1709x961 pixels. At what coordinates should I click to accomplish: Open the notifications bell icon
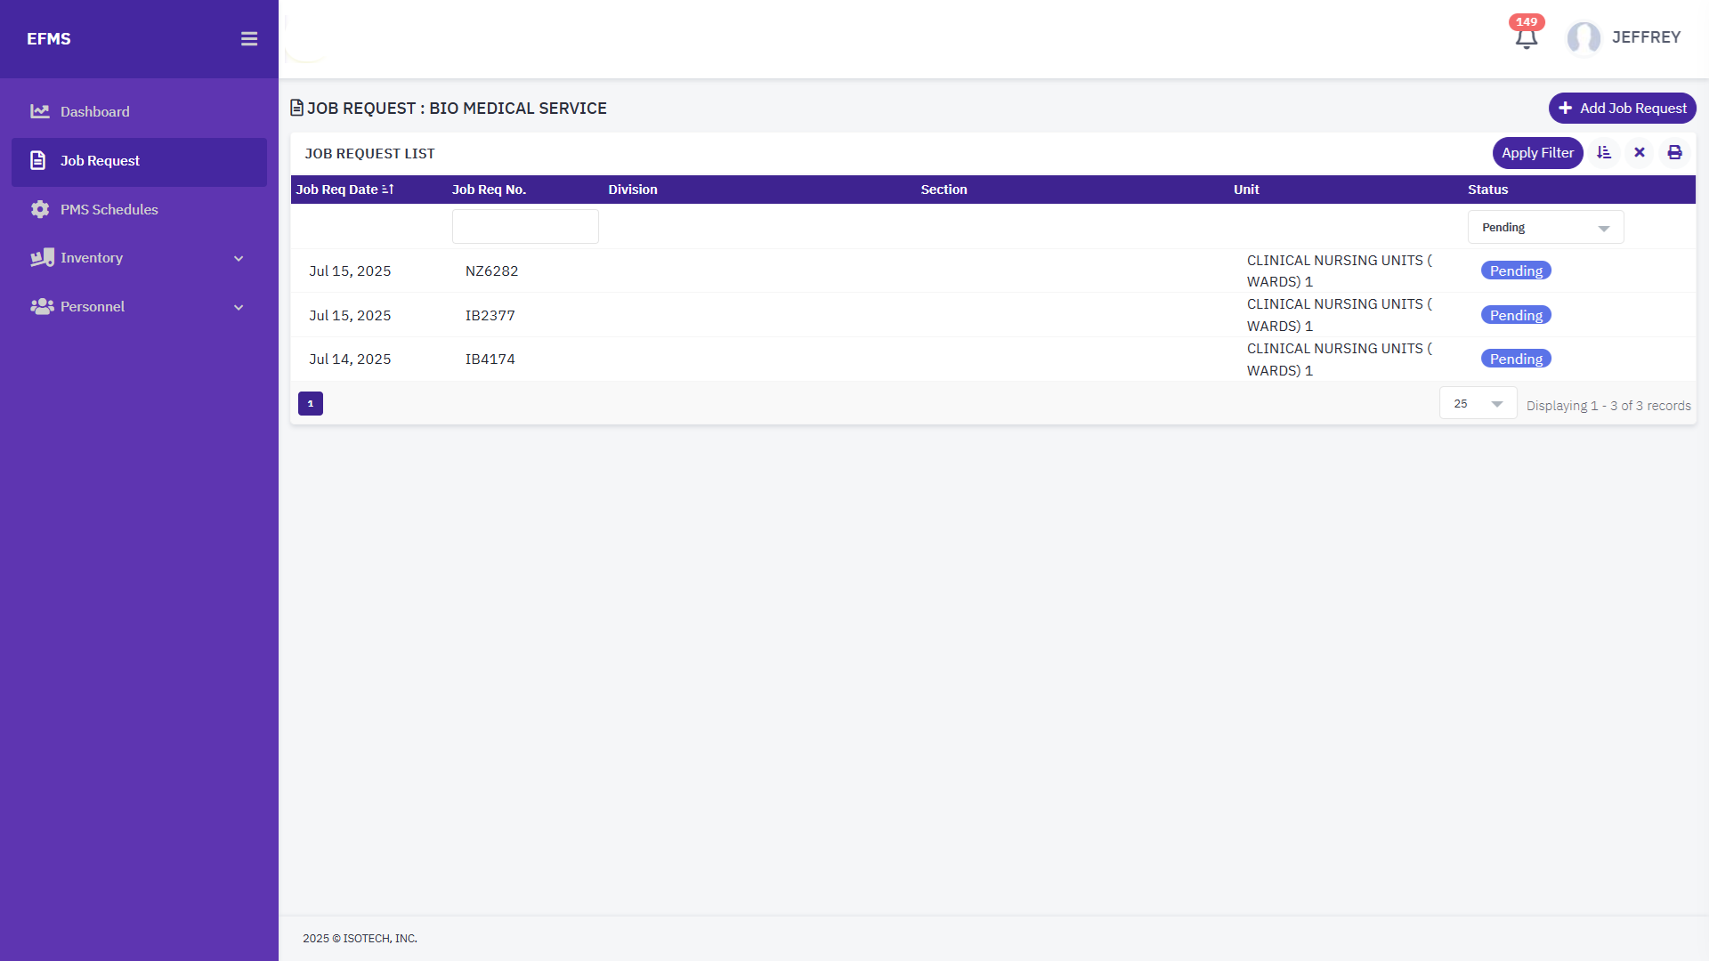1526,38
